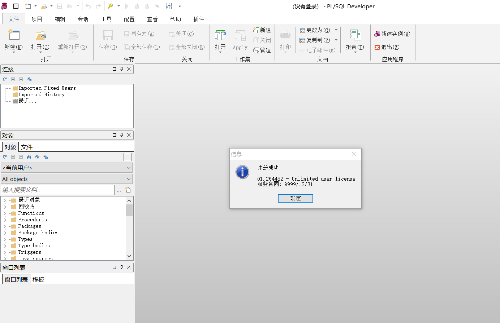Open the 工具 menu
This screenshot has height=323, width=500.
pos(106,19)
